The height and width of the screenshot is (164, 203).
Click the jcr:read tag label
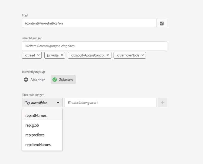pyautogui.click(x=30, y=55)
